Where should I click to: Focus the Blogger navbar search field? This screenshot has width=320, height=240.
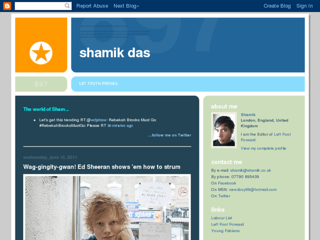43,6
